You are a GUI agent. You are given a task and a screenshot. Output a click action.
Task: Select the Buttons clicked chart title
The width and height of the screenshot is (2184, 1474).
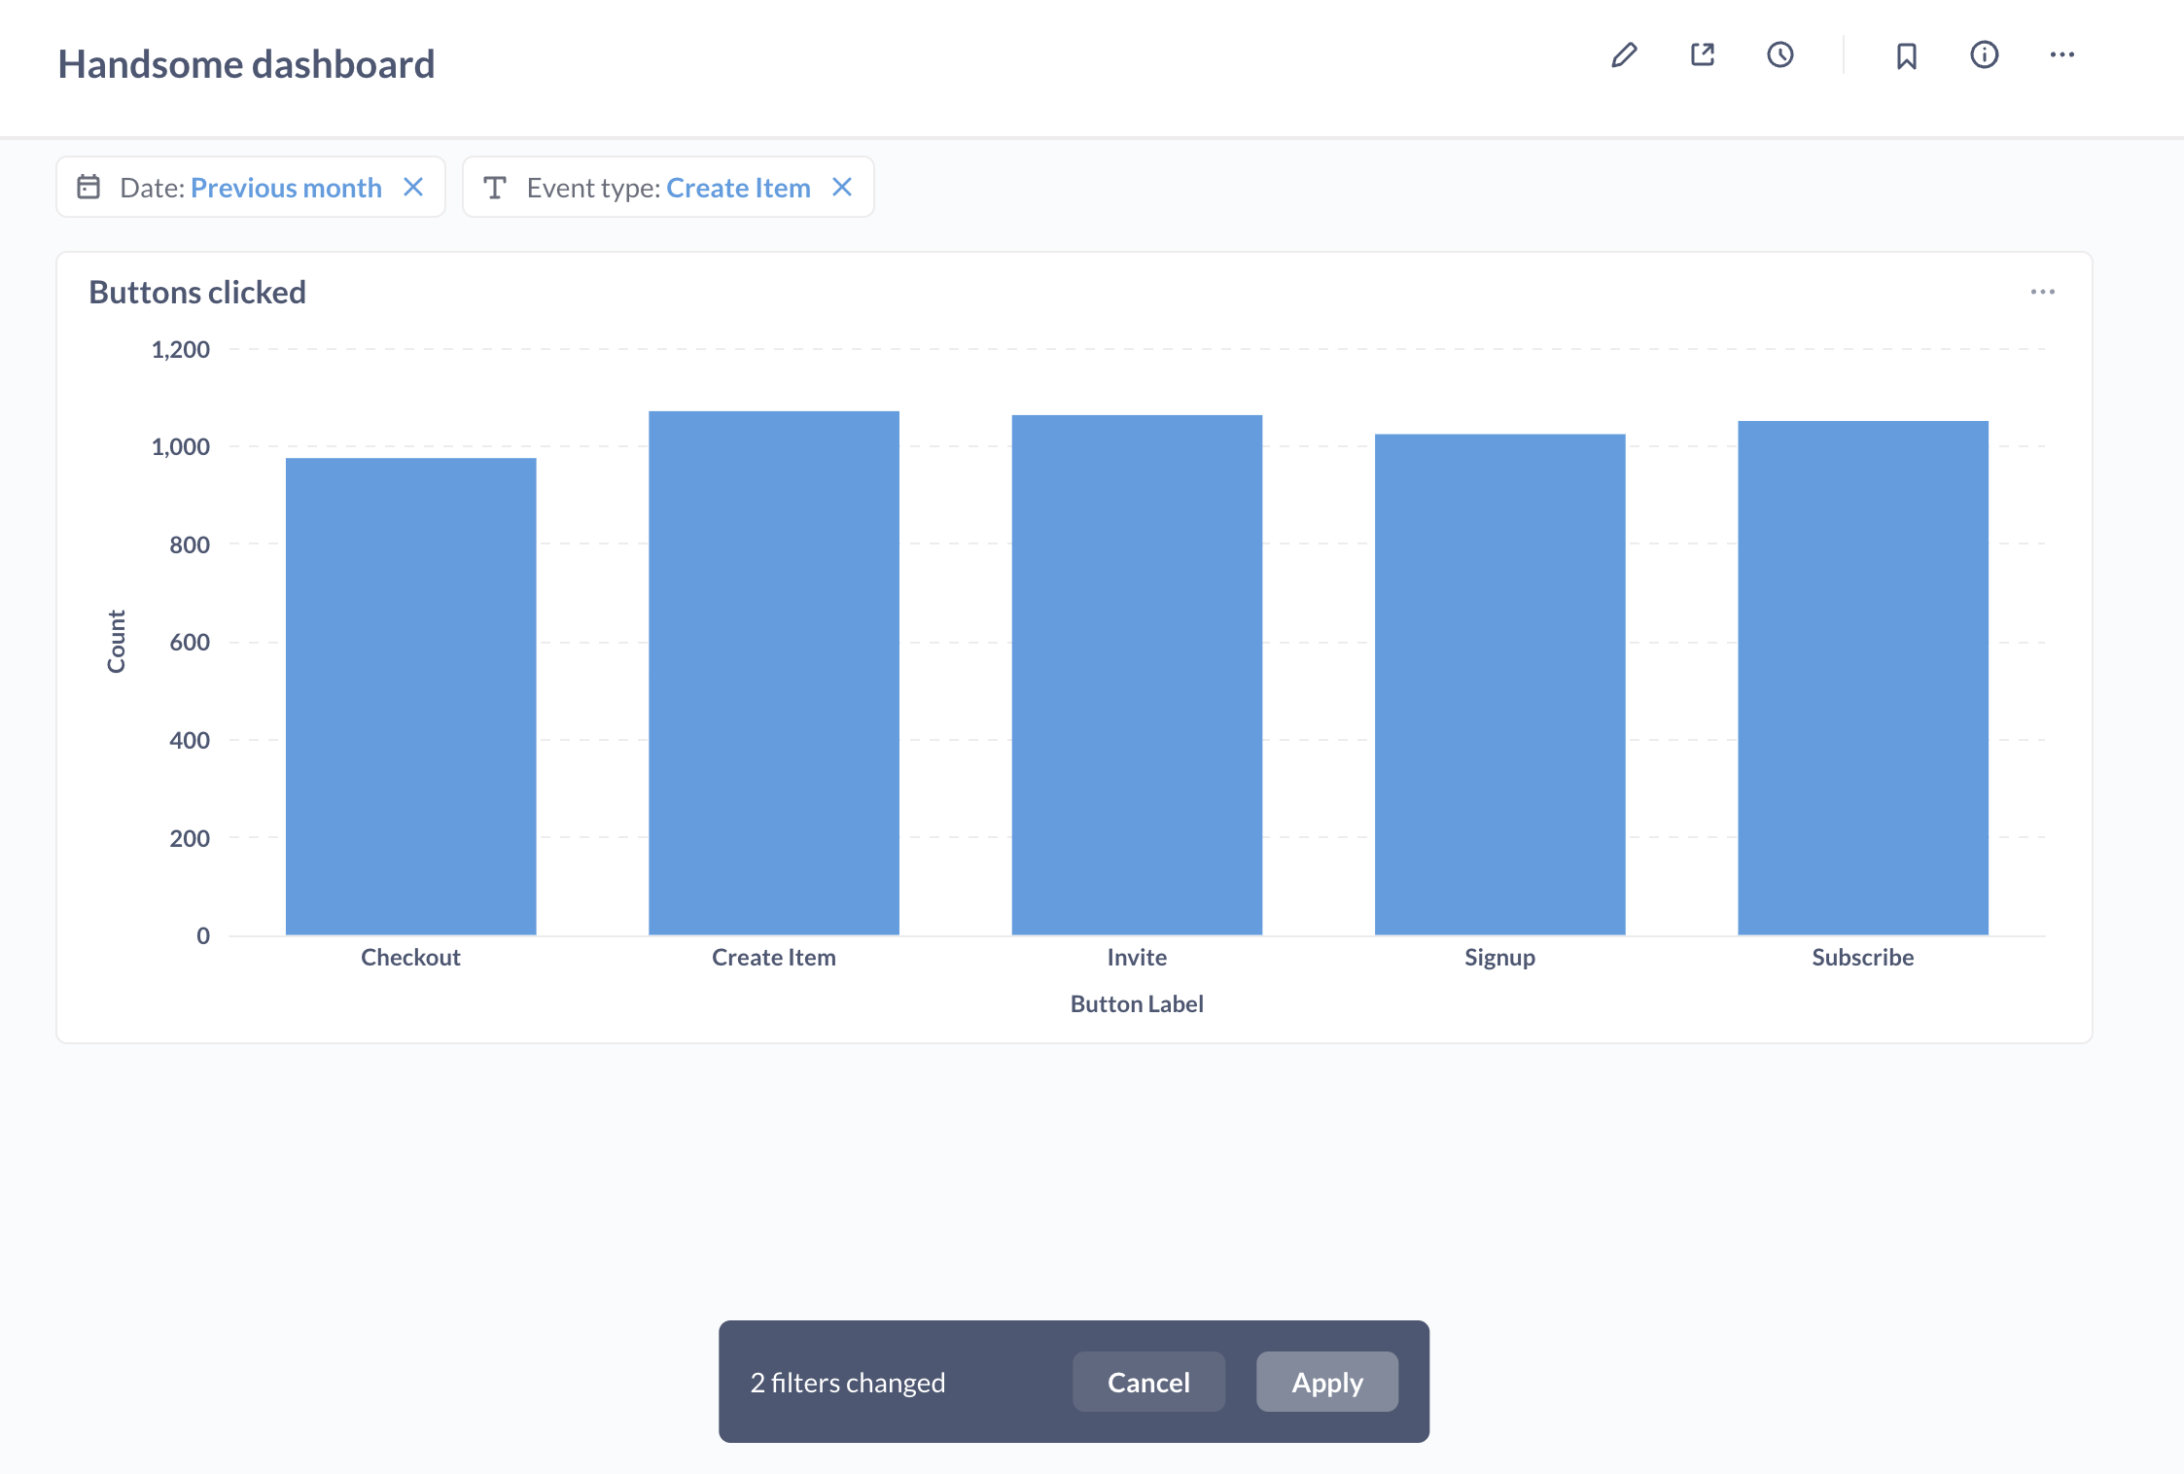197,291
